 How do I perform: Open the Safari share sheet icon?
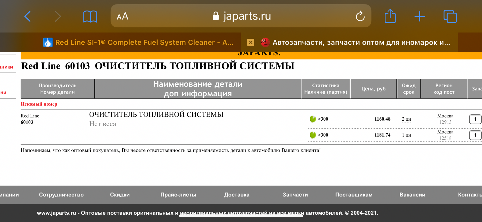coord(390,16)
